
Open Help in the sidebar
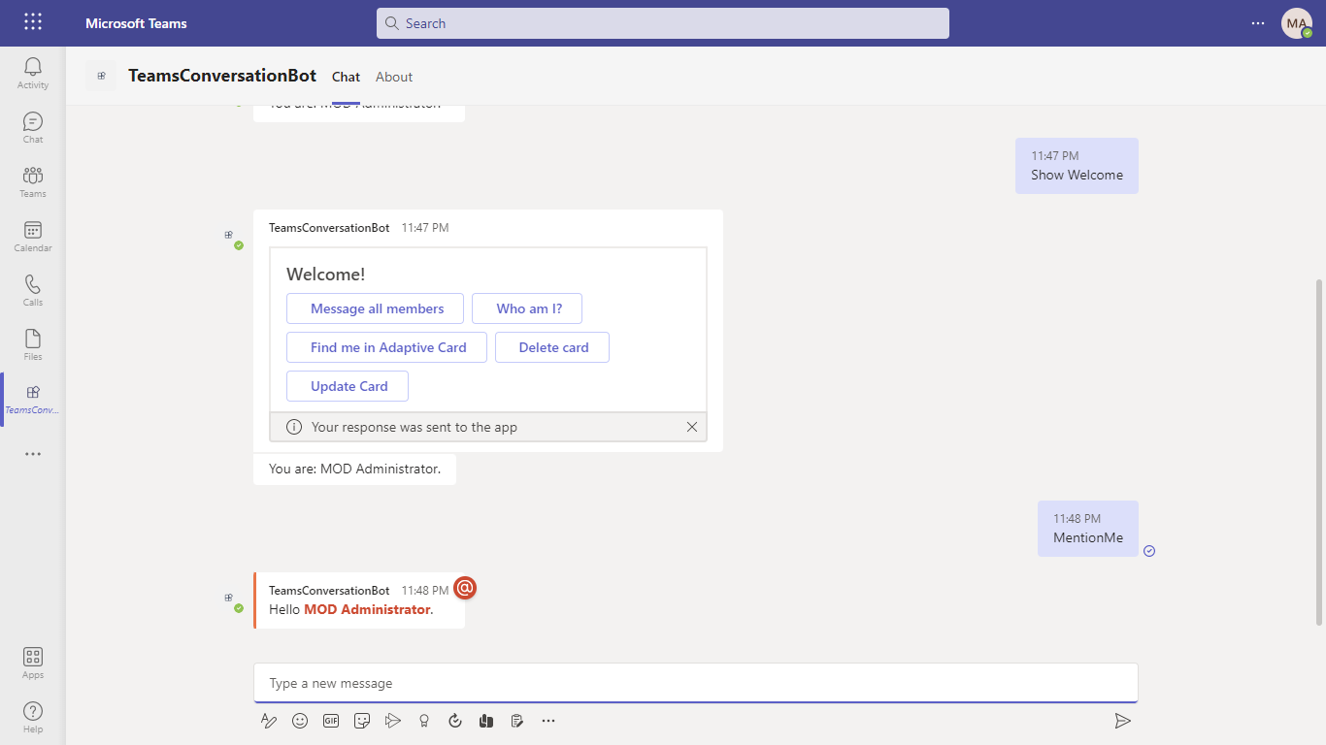click(33, 717)
